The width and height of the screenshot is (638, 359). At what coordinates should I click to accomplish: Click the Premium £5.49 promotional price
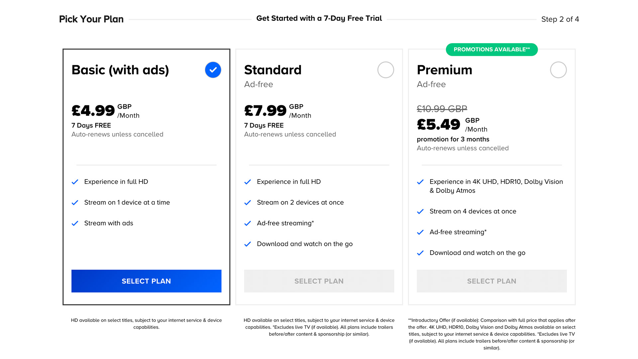pos(439,125)
